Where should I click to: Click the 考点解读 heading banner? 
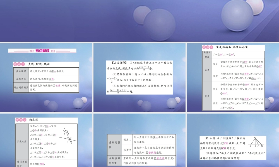pos(42,51)
